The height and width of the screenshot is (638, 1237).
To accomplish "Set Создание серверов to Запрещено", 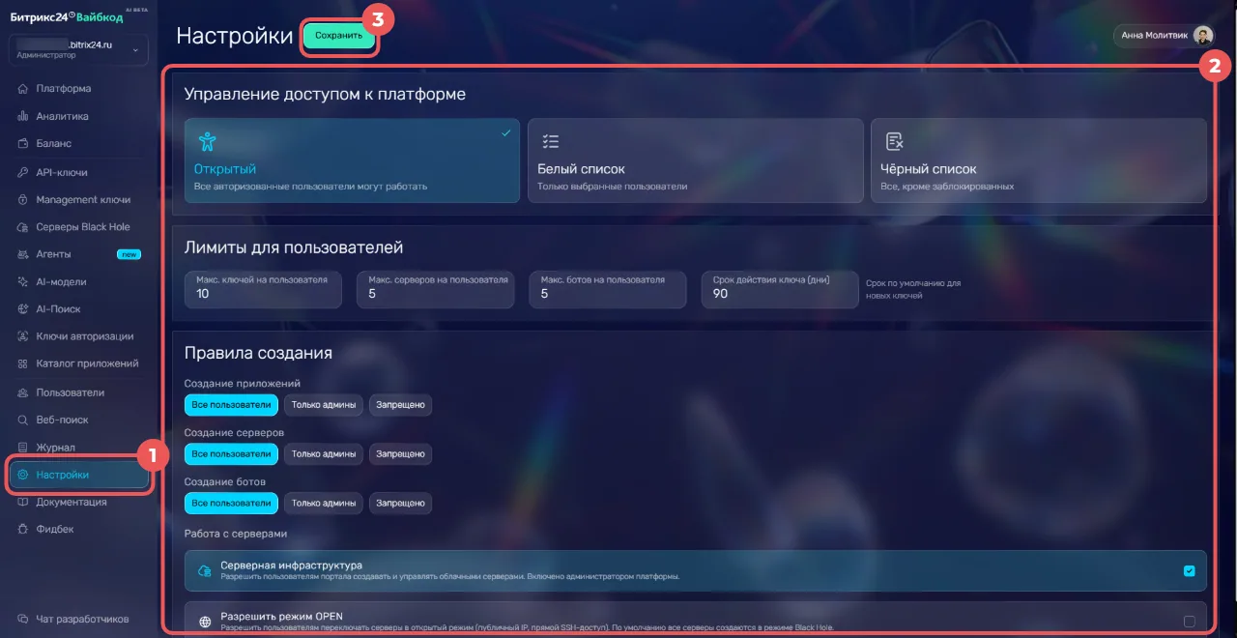I will [x=400, y=453].
